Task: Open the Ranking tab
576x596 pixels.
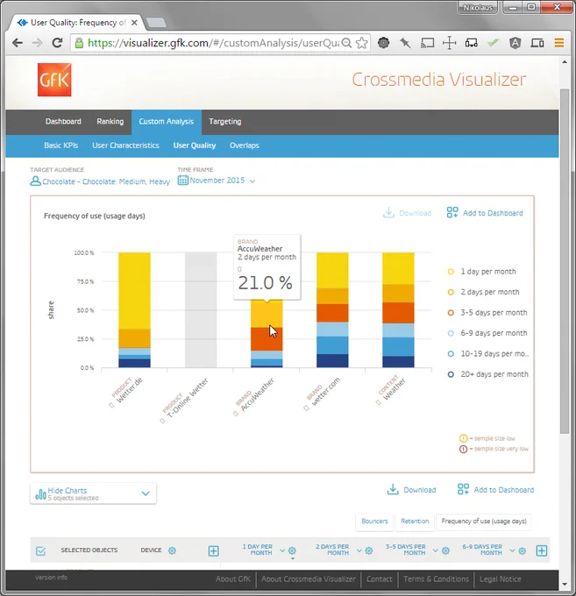Action: [110, 122]
